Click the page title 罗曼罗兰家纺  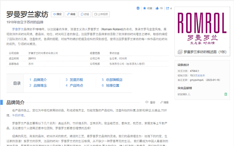tap(27, 14)
